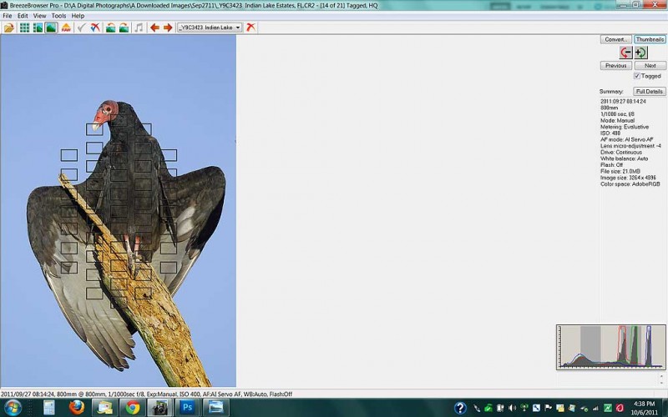The height and width of the screenshot is (417, 668).
Task: Click the red rotate counterclockwise icon
Action: pos(625,53)
